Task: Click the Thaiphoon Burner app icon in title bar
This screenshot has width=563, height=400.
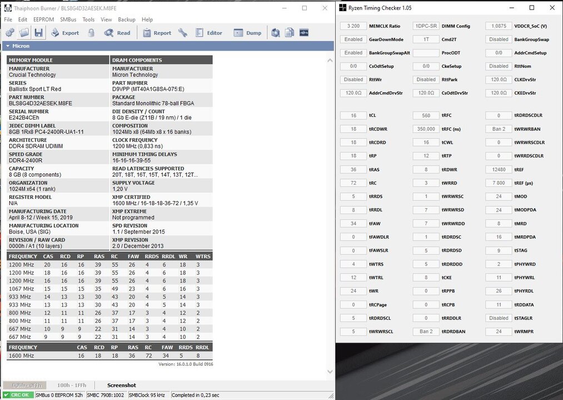Action: point(8,8)
